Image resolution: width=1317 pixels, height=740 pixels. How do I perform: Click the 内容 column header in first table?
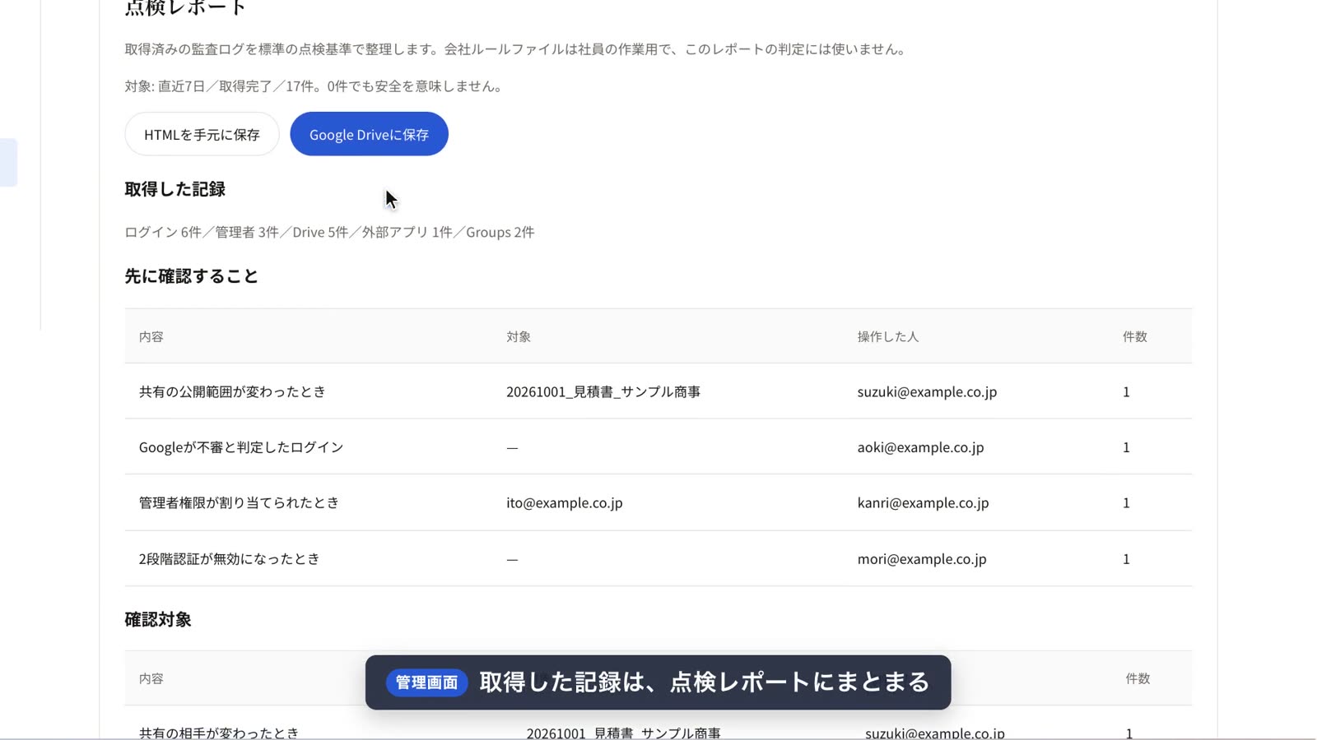pos(151,336)
